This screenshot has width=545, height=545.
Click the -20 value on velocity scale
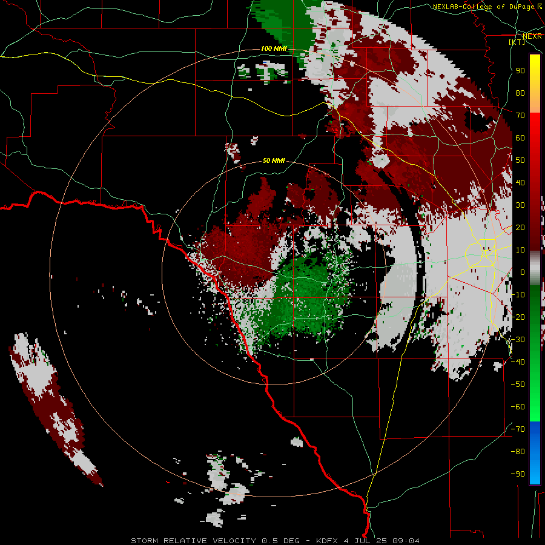[x=518, y=317]
